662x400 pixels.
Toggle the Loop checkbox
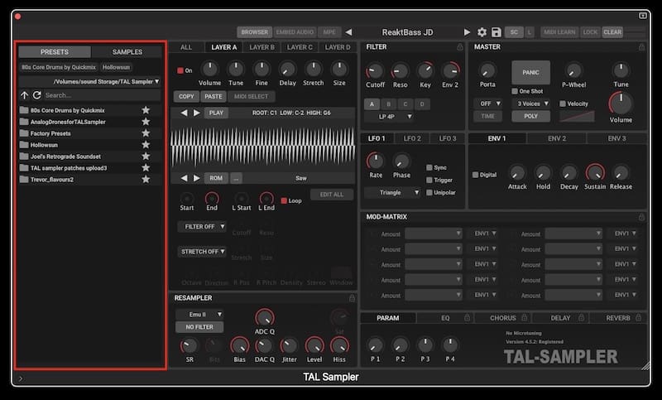coord(284,200)
